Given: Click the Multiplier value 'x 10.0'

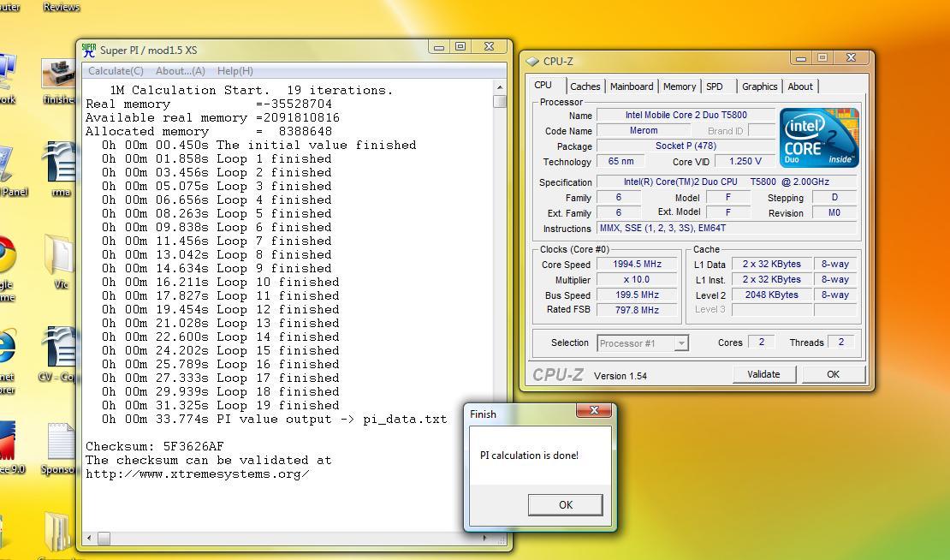Looking at the screenshot, I should [x=637, y=279].
